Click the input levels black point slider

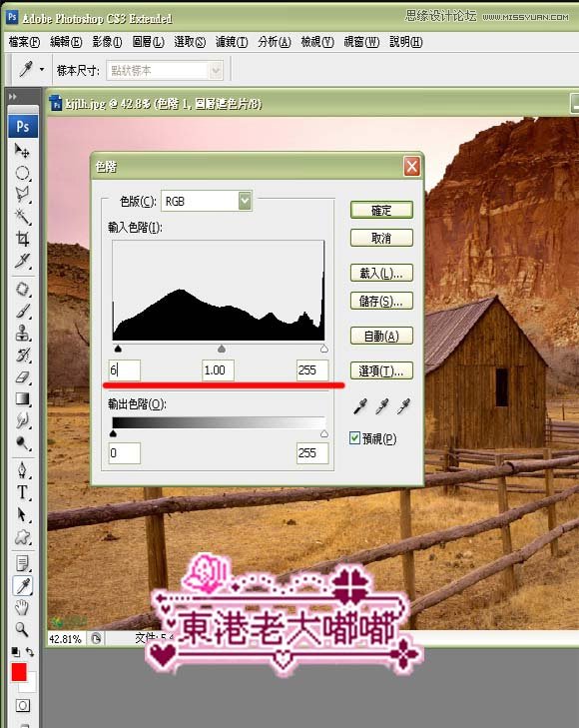point(118,349)
